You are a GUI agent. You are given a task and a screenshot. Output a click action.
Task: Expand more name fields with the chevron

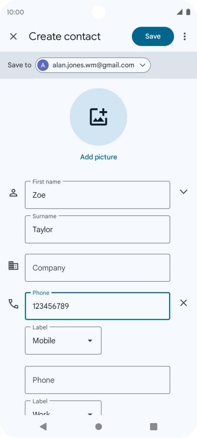[x=183, y=192]
